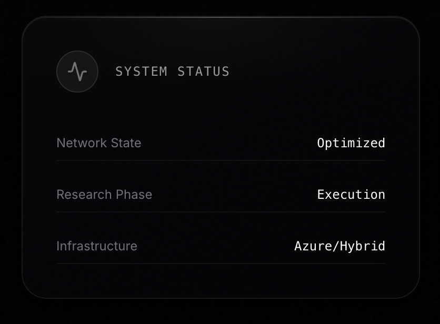Click empty space in Research Phase row

(232, 195)
